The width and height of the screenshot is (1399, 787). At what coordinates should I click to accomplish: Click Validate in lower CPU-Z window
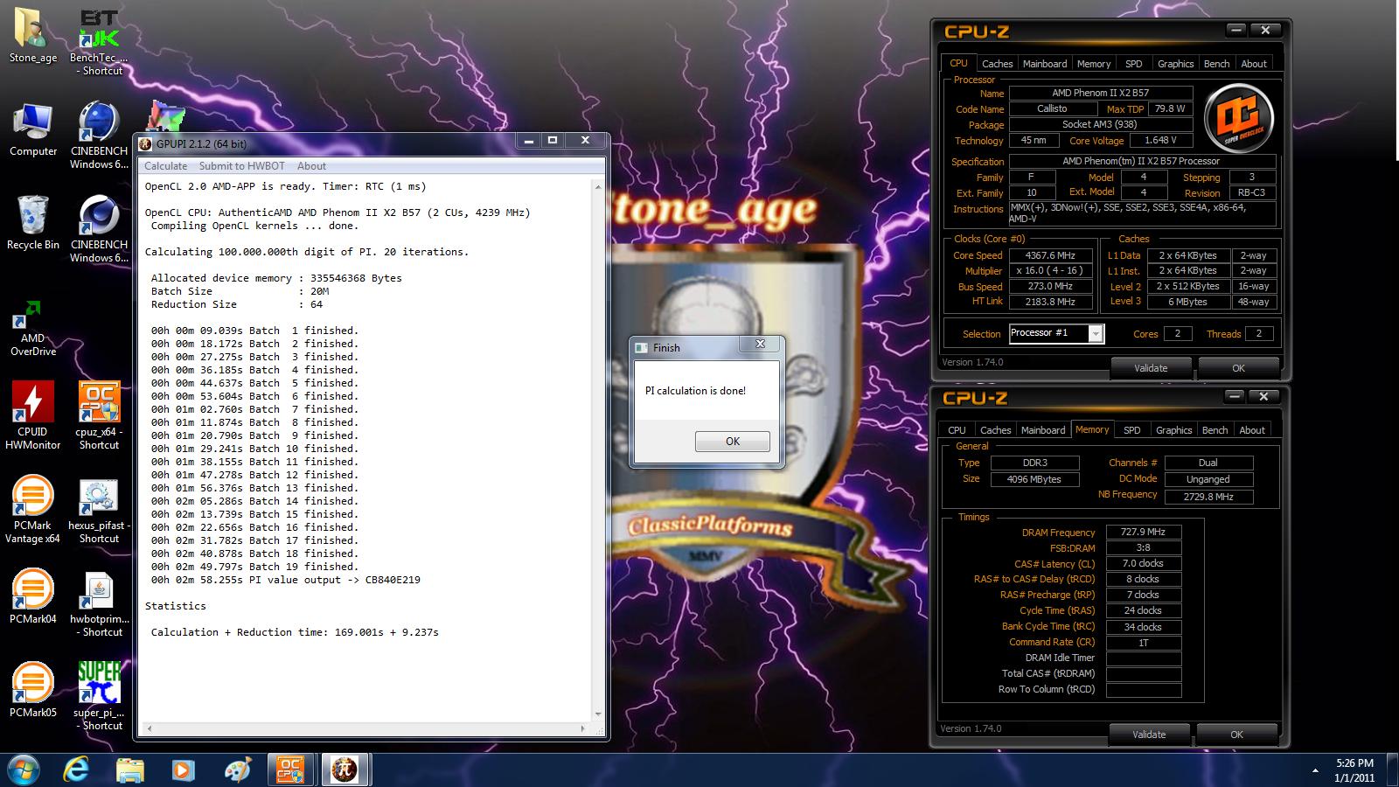tap(1149, 735)
